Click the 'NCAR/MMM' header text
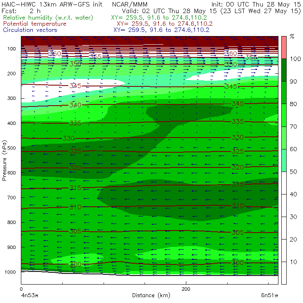Screen dimensions: 303x303 130,4
